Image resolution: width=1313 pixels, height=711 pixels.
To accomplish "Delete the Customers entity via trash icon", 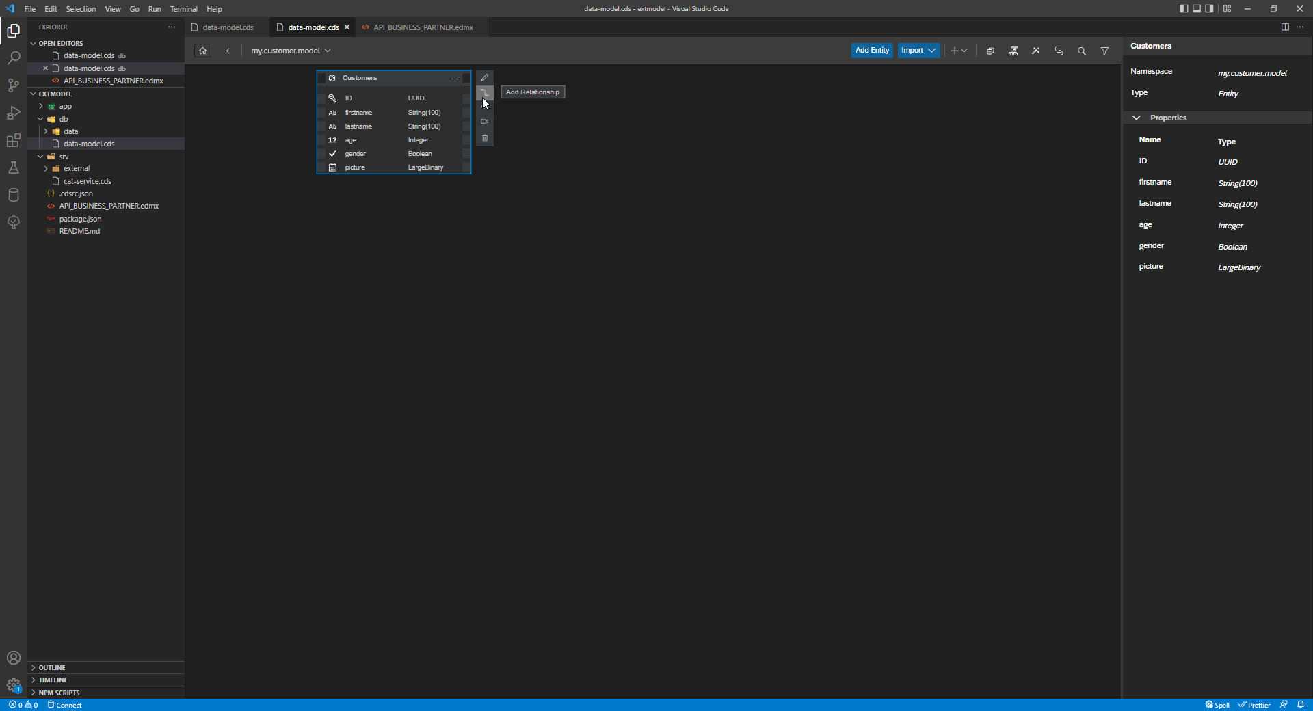I will 485,137.
